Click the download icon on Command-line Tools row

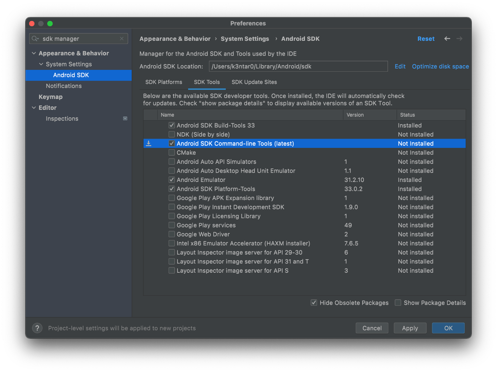[149, 144]
